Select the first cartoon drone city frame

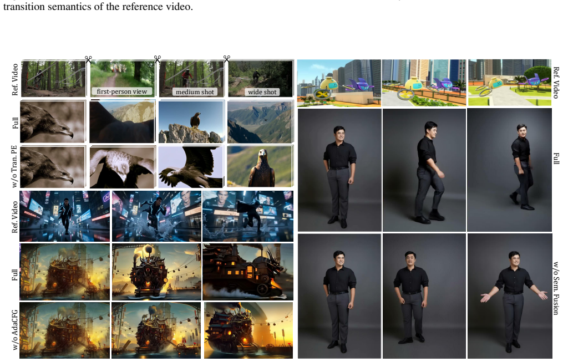pyautogui.click(x=339, y=83)
